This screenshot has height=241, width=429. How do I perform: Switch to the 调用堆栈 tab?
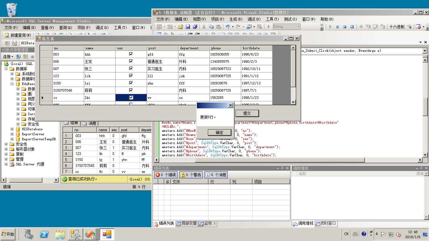303,223
